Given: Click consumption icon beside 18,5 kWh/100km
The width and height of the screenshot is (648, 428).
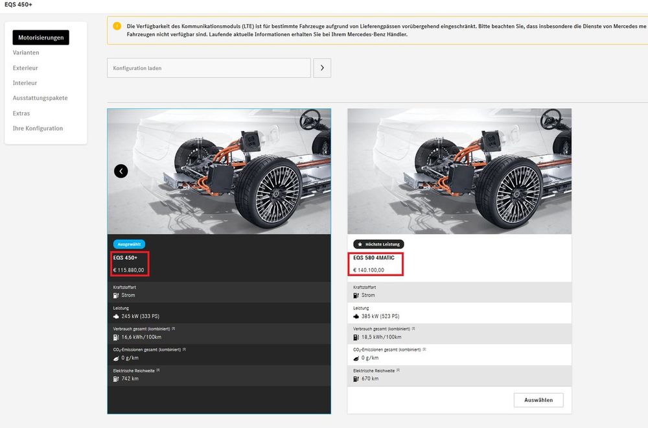Looking at the screenshot, I should (356, 337).
